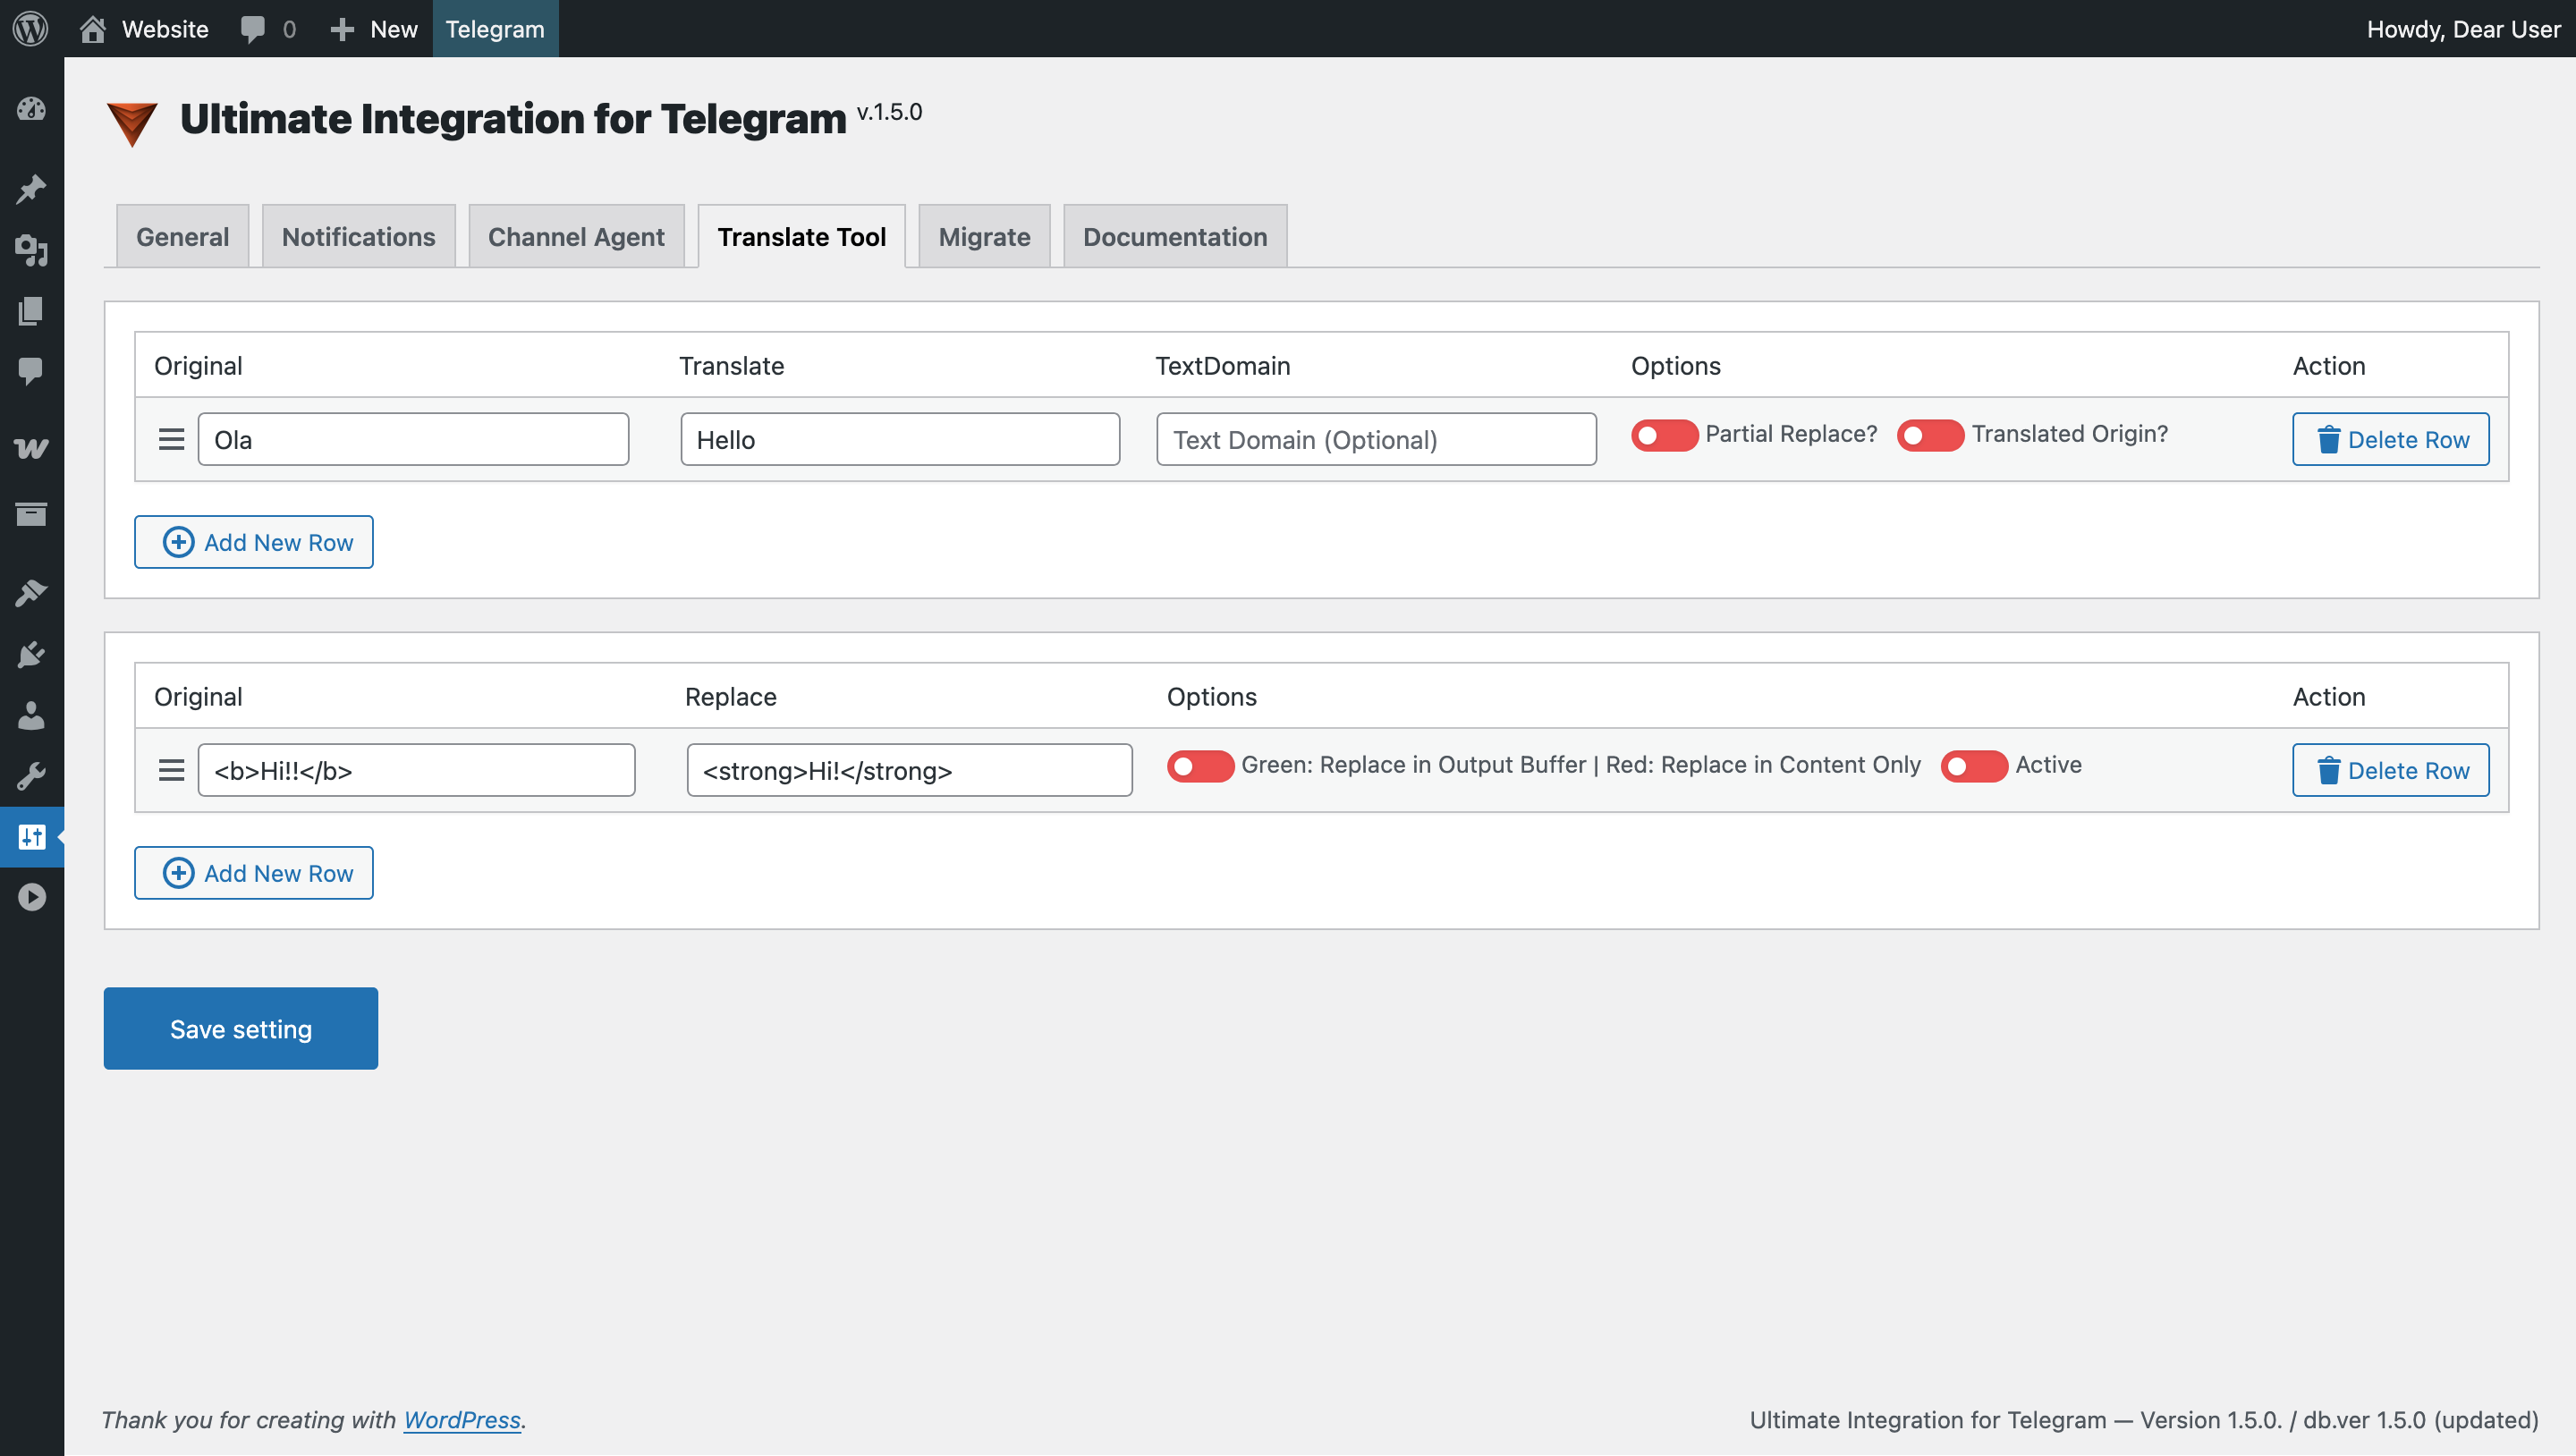Open the Telegram admin bar item
2576x1456 pixels.
point(495,29)
